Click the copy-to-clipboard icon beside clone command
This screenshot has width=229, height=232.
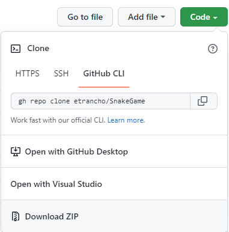pyautogui.click(x=203, y=101)
